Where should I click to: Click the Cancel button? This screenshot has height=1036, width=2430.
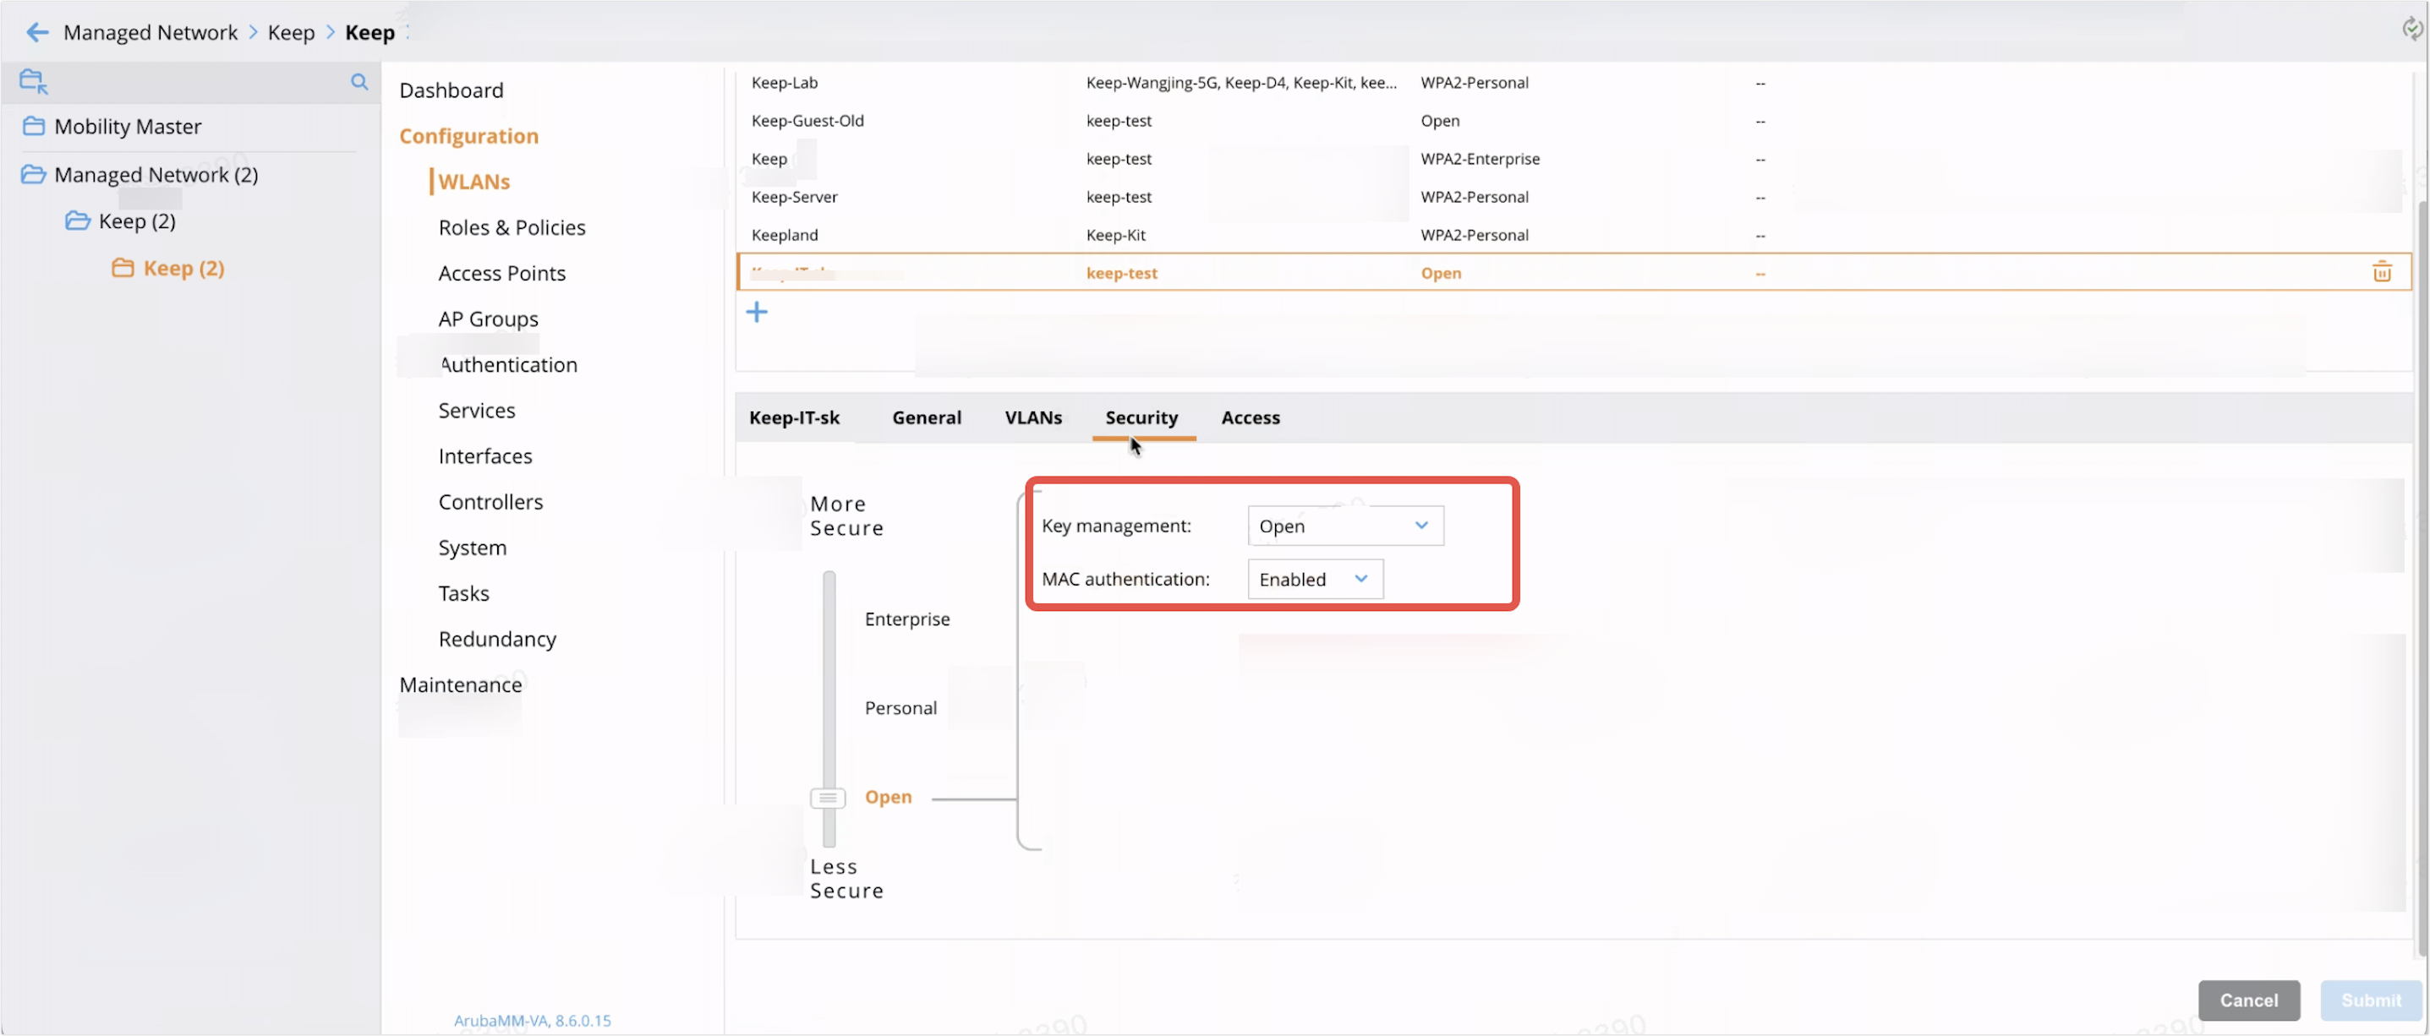(2248, 1001)
